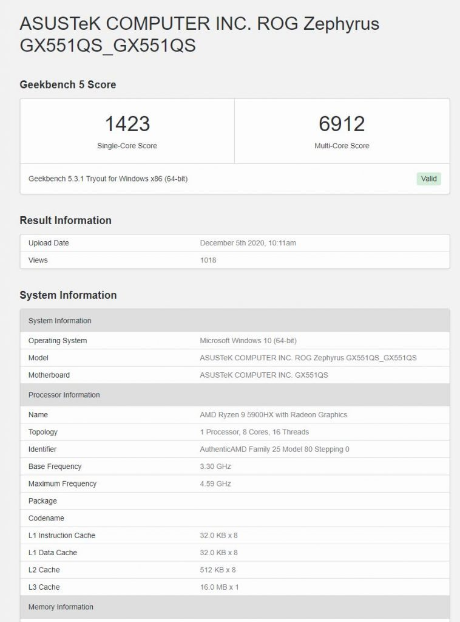Click the processor Name label
460x622 pixels.
point(38,415)
